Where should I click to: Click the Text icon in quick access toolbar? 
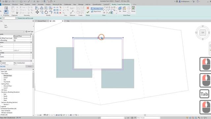pos(34,1)
